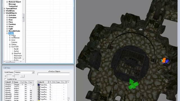Select the Blacksmith clutter folder
Screen dimensions: 180x101
pyautogui.click(x=18, y=58)
